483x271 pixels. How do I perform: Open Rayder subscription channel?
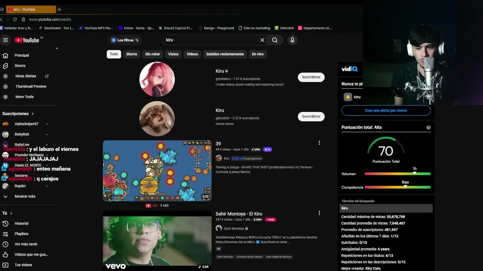(20, 186)
